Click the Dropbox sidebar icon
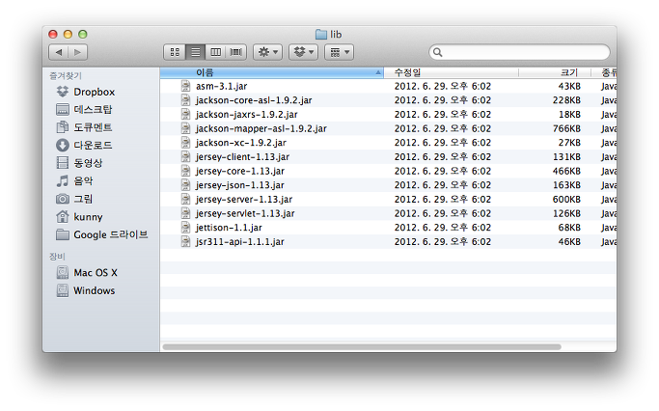This screenshot has height=411, width=659. (x=62, y=92)
